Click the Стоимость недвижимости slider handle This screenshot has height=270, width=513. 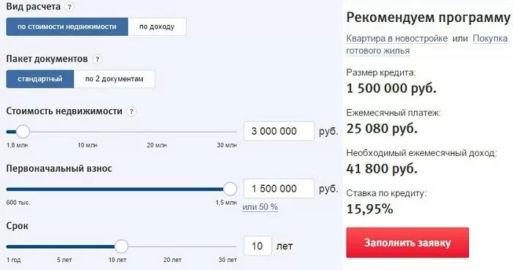click(x=23, y=132)
